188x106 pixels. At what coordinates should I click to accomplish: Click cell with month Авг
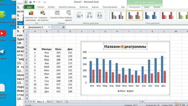pos(47,77)
